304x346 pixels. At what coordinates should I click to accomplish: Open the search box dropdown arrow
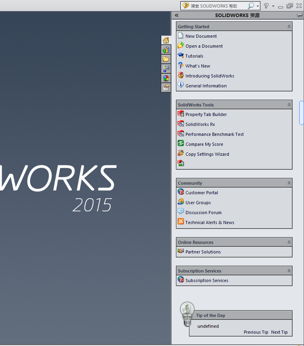point(258,6)
